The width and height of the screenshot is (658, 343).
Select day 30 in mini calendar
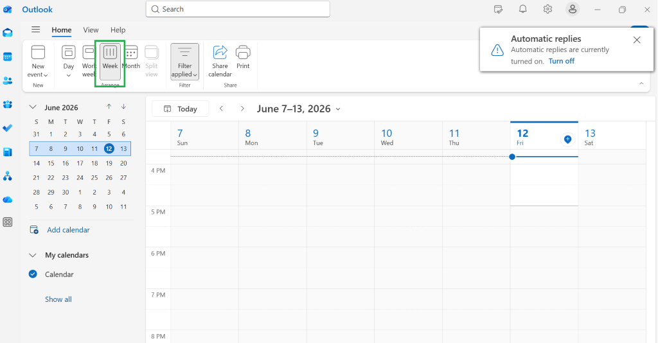point(66,192)
